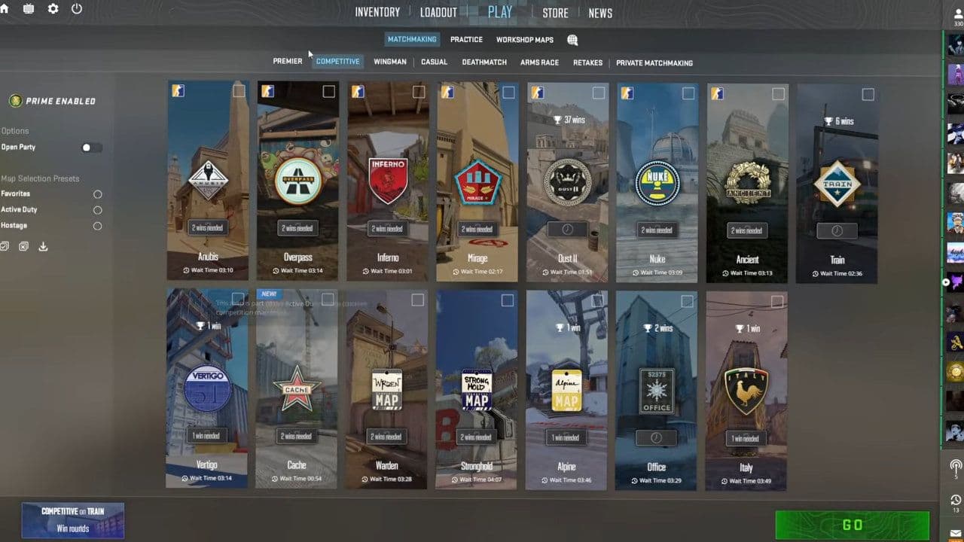Image resolution: width=964 pixels, height=542 pixels.
Task: Select the Favorites preset radio button
Action: click(x=97, y=194)
